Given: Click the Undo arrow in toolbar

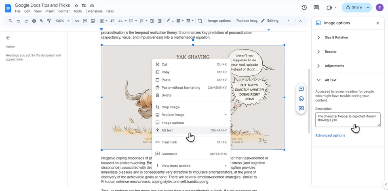Looking at the screenshot, I should point(18,21).
